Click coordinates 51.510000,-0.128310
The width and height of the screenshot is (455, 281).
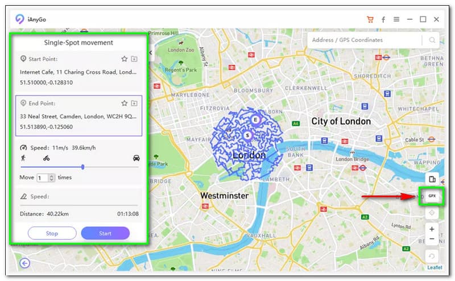click(47, 82)
